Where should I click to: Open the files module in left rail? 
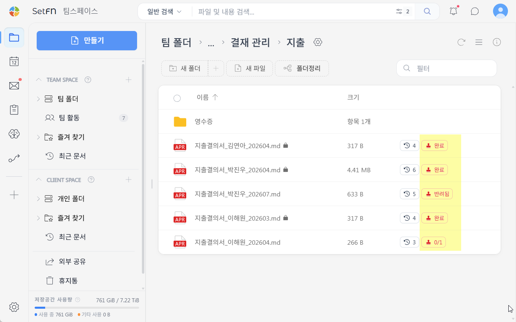pos(14,37)
